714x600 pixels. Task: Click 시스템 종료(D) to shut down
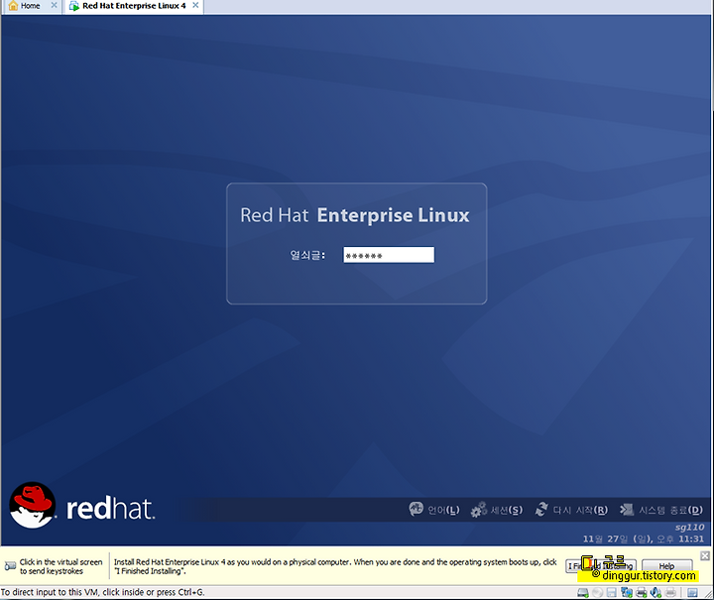click(670, 510)
